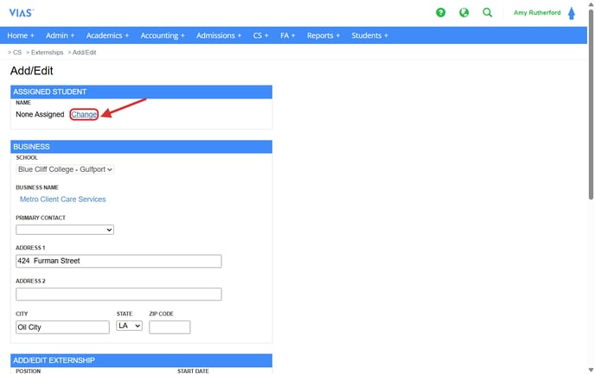This screenshot has height=374, width=595.
Task: Click into the Address 1 field
Action: [x=118, y=261]
